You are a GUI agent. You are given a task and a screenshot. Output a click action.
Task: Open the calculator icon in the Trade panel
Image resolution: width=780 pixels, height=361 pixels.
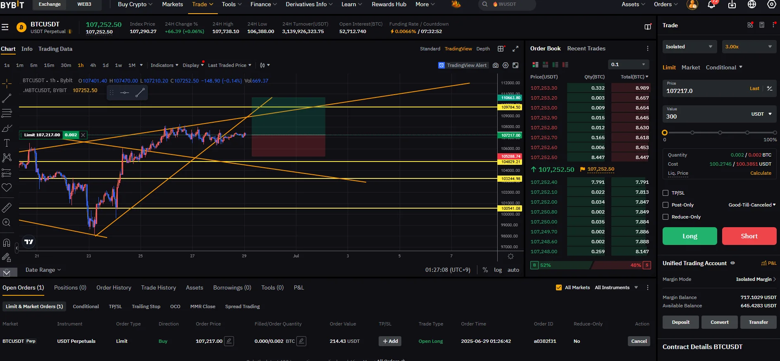tap(762, 25)
